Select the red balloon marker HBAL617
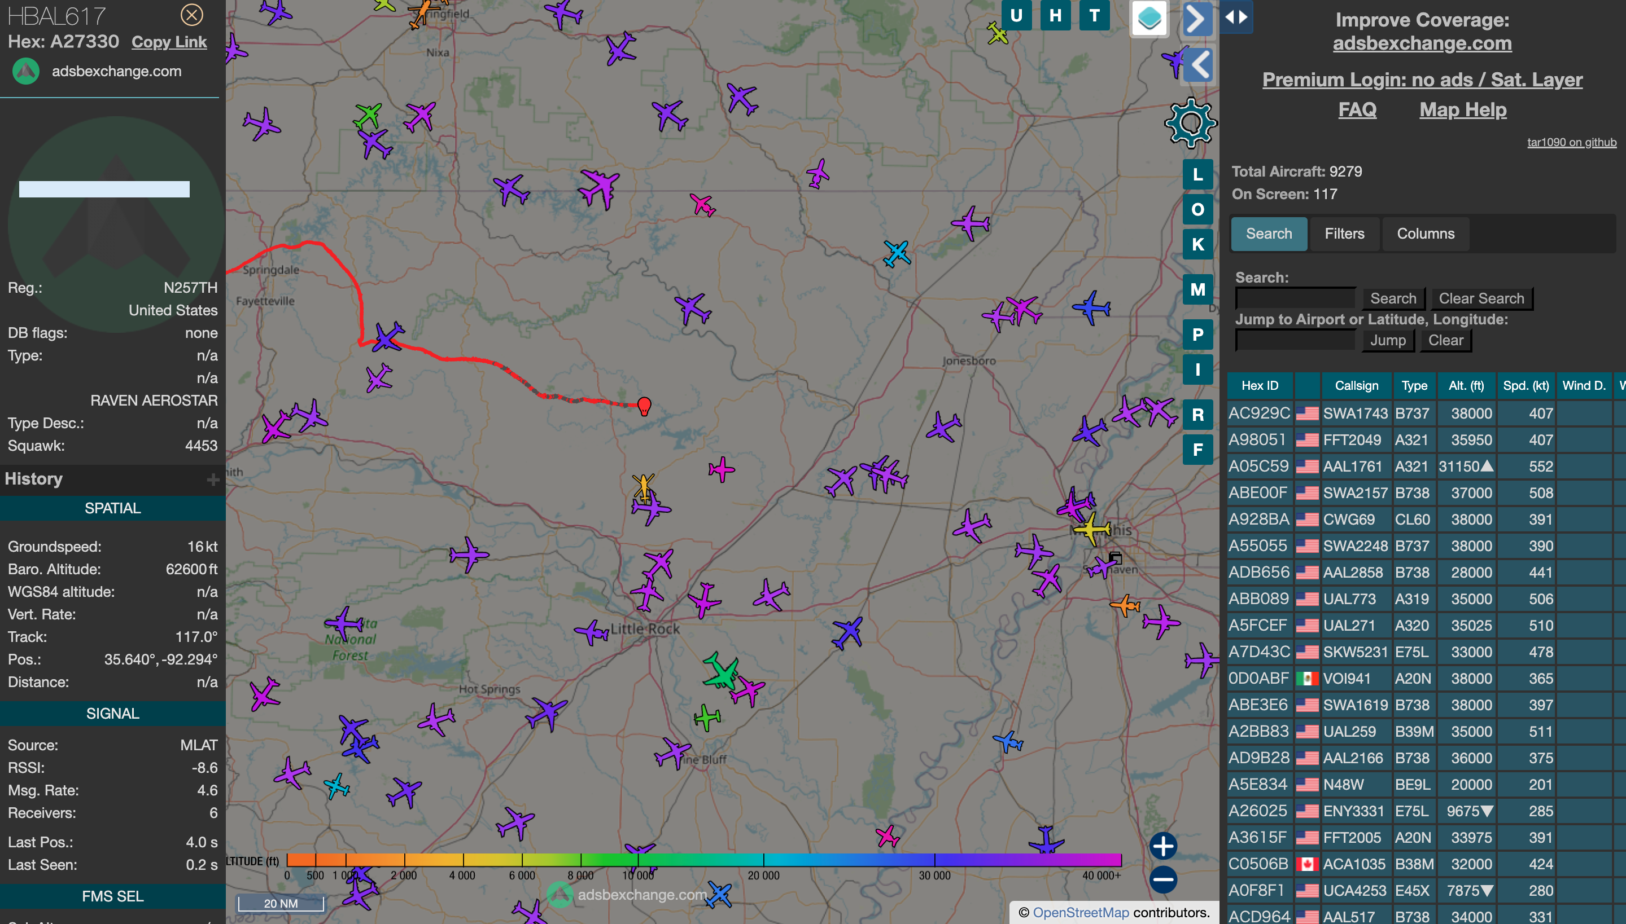The height and width of the screenshot is (924, 1626). coord(644,406)
